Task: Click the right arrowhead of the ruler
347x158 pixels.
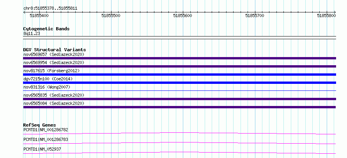Action: click(335, 12)
